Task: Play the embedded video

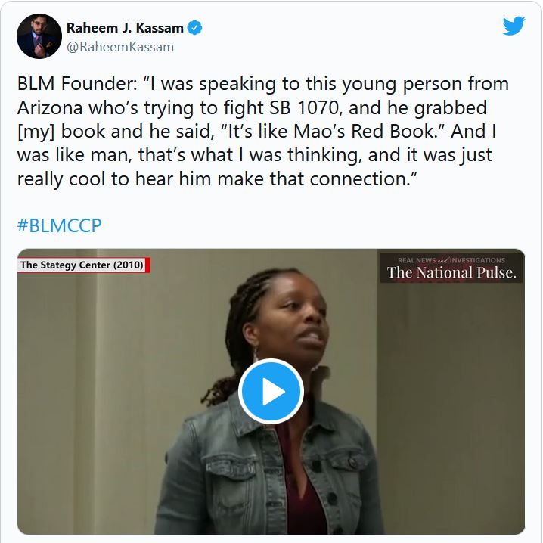Action: coord(271,391)
